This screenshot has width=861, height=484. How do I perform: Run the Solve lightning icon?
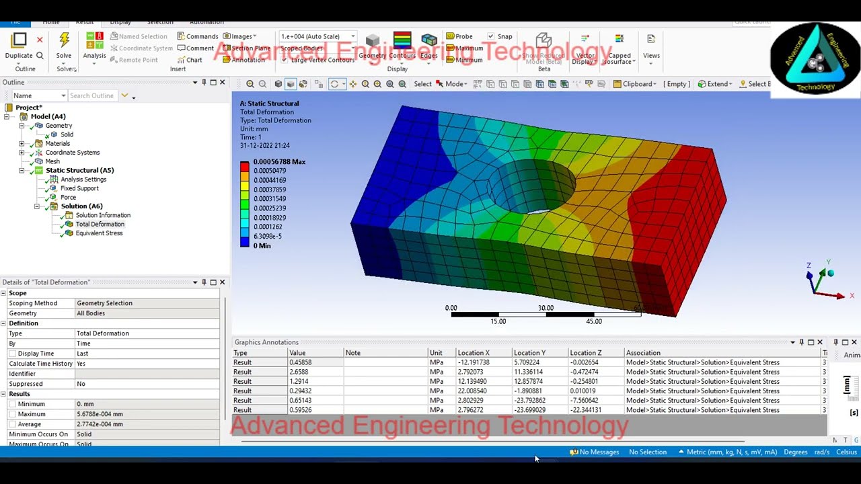(x=64, y=40)
